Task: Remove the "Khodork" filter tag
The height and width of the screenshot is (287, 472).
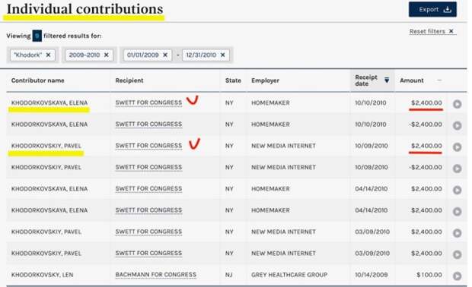Action: click(48, 55)
